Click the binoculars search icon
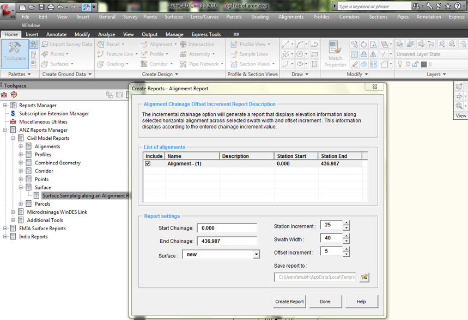Screen dimensions: 468x320 click(416, 6)
